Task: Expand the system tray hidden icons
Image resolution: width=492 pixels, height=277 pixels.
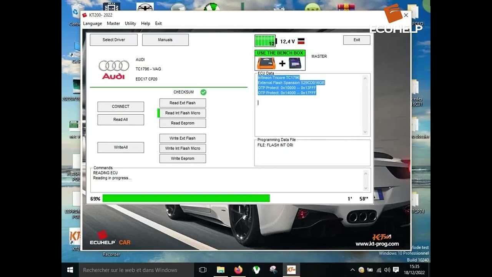Action: tap(352, 270)
